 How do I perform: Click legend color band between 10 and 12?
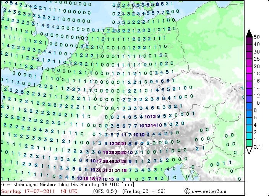[249, 99]
